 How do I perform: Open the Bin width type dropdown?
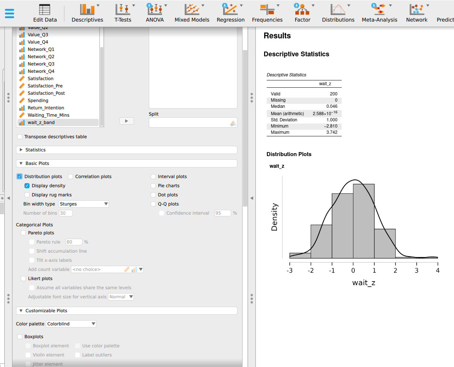click(84, 204)
